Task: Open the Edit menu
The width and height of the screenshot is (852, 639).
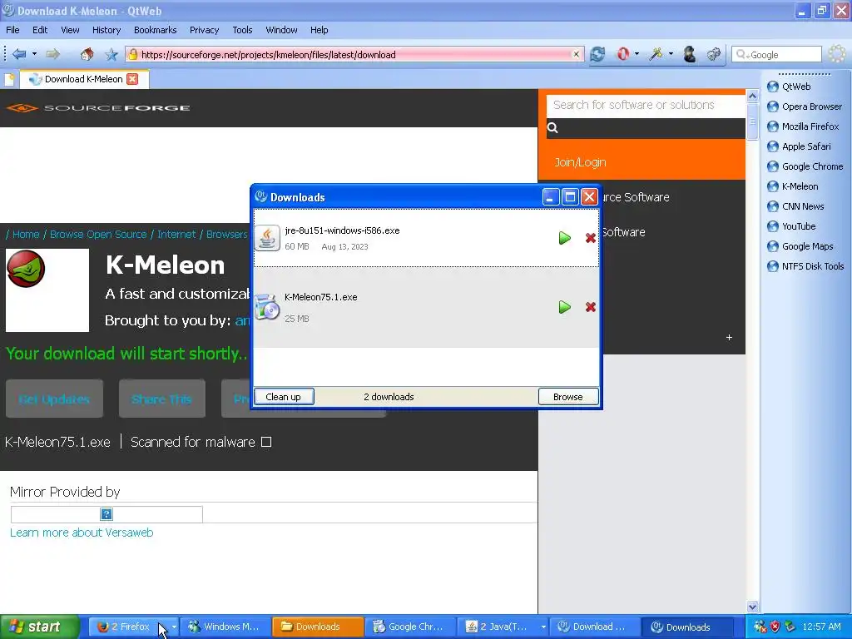Action: (x=40, y=30)
